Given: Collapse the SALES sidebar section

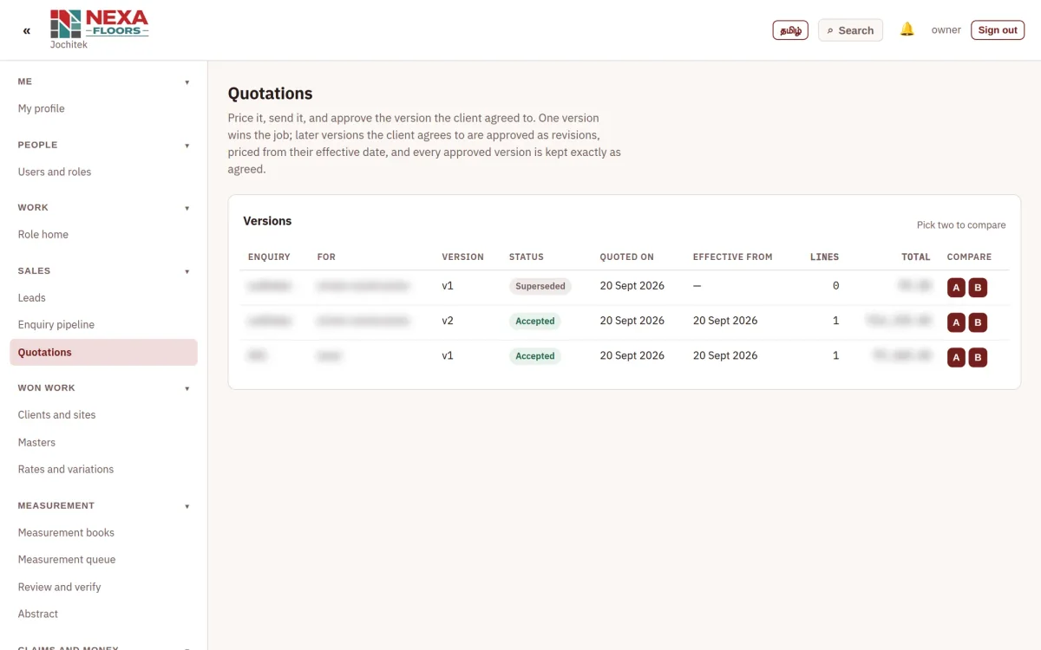Looking at the screenshot, I should tap(104, 271).
